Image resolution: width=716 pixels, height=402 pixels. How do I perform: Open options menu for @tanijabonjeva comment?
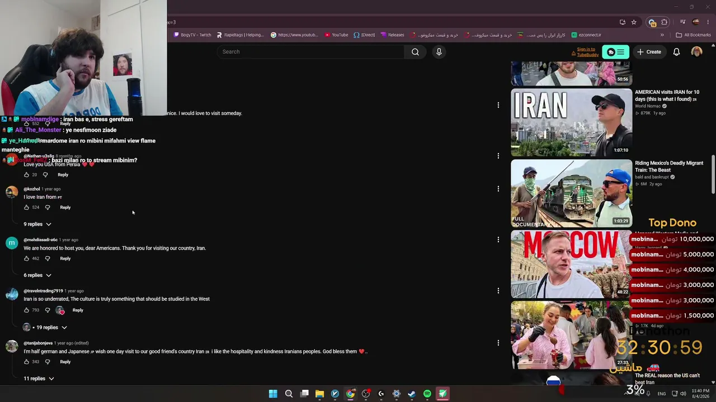pos(498,342)
